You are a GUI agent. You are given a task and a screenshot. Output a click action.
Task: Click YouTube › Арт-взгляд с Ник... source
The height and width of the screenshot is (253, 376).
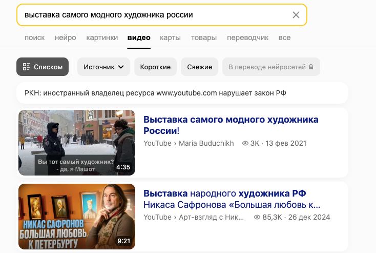tap(194, 217)
